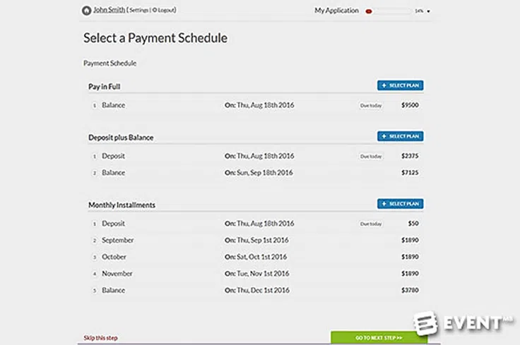520x345 pixels.
Task: Click the application progress bar
Action: [x=388, y=11]
